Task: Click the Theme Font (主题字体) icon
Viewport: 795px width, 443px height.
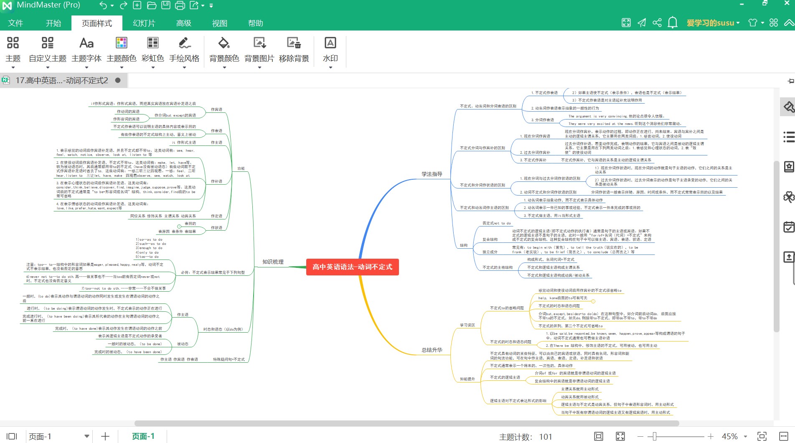Action: (86, 43)
